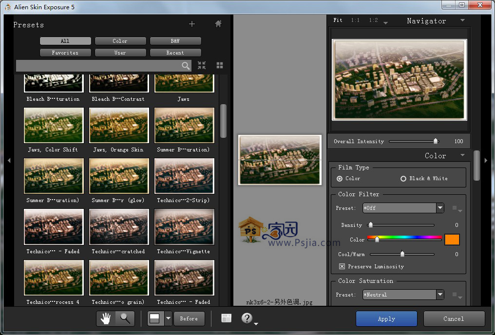Click the split preview layout icon
495x335 pixels.
pos(155,318)
